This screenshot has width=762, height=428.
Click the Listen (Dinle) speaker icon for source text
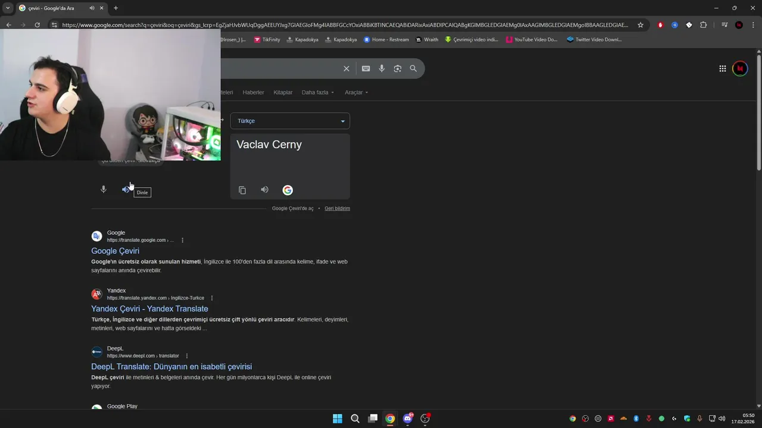(x=126, y=189)
